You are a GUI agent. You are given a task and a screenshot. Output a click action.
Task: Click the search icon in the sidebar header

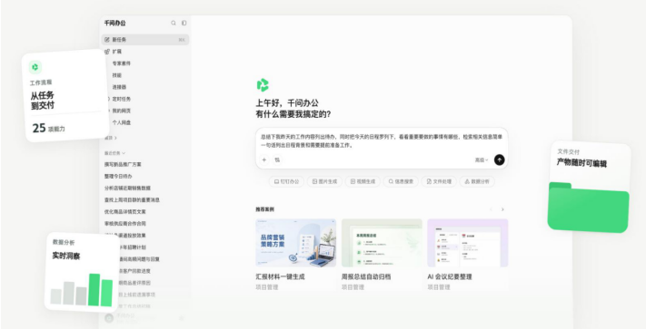point(174,24)
